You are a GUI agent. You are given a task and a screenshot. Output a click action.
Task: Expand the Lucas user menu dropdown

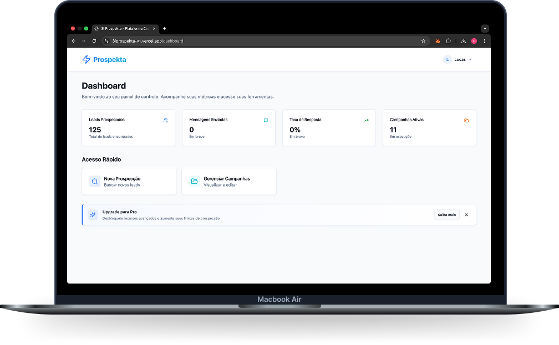(x=459, y=59)
